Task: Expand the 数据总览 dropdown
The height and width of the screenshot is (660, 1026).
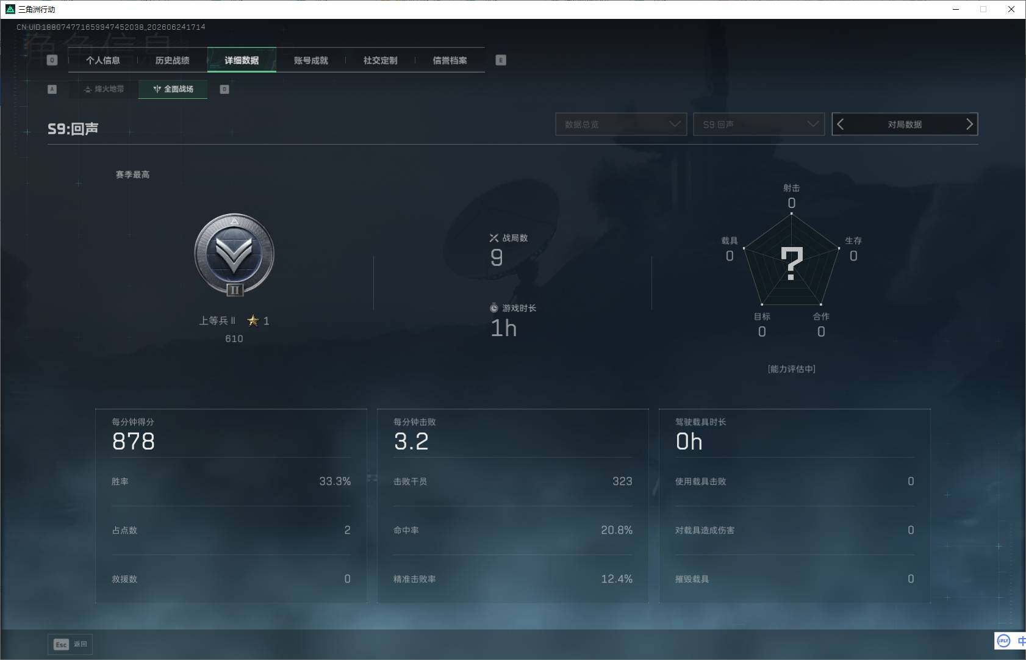Action: (x=621, y=124)
